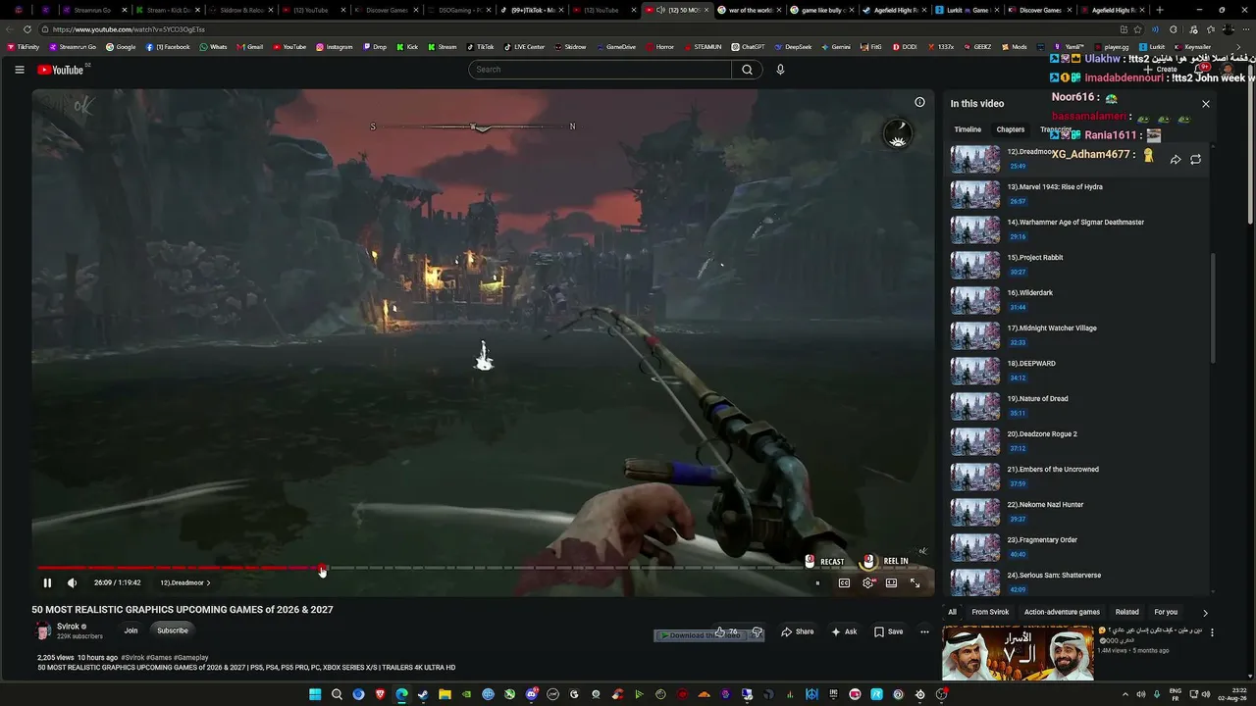This screenshot has height=706, width=1256.
Task: Switch to the Chapters tab
Action: coord(1011,129)
